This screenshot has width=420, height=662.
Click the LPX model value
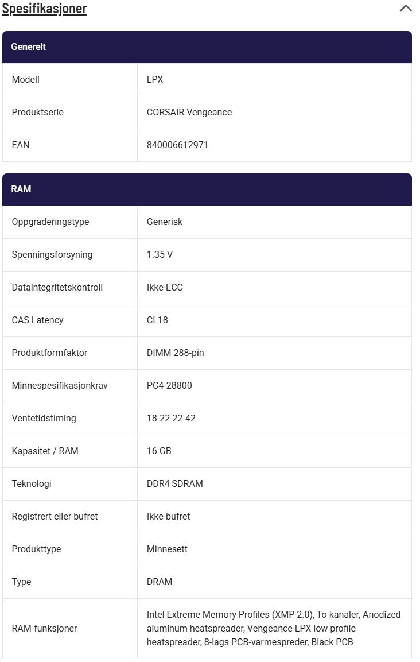coord(155,80)
